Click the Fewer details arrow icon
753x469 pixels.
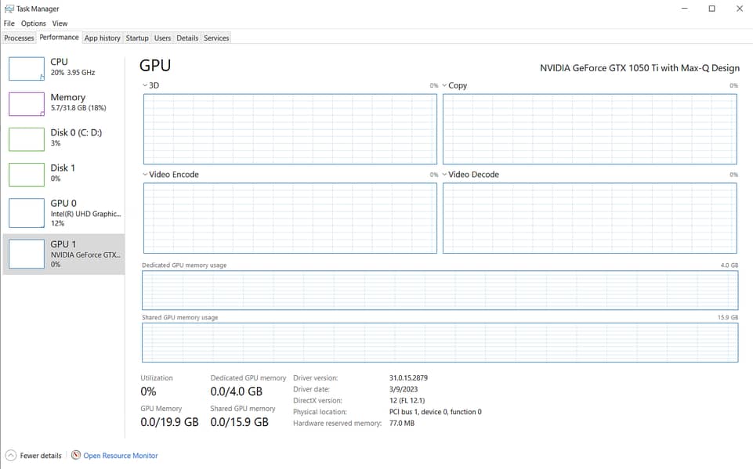point(10,455)
